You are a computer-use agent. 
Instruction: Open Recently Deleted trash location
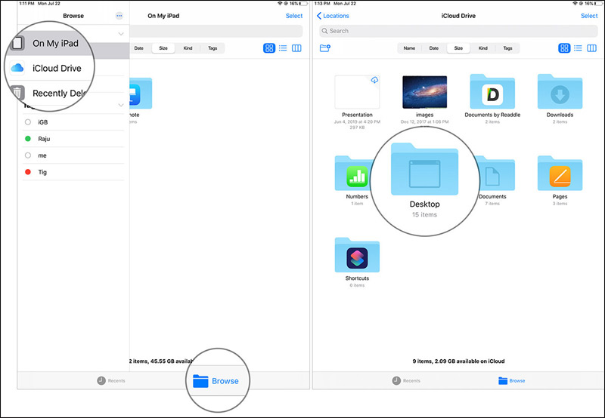(x=50, y=93)
